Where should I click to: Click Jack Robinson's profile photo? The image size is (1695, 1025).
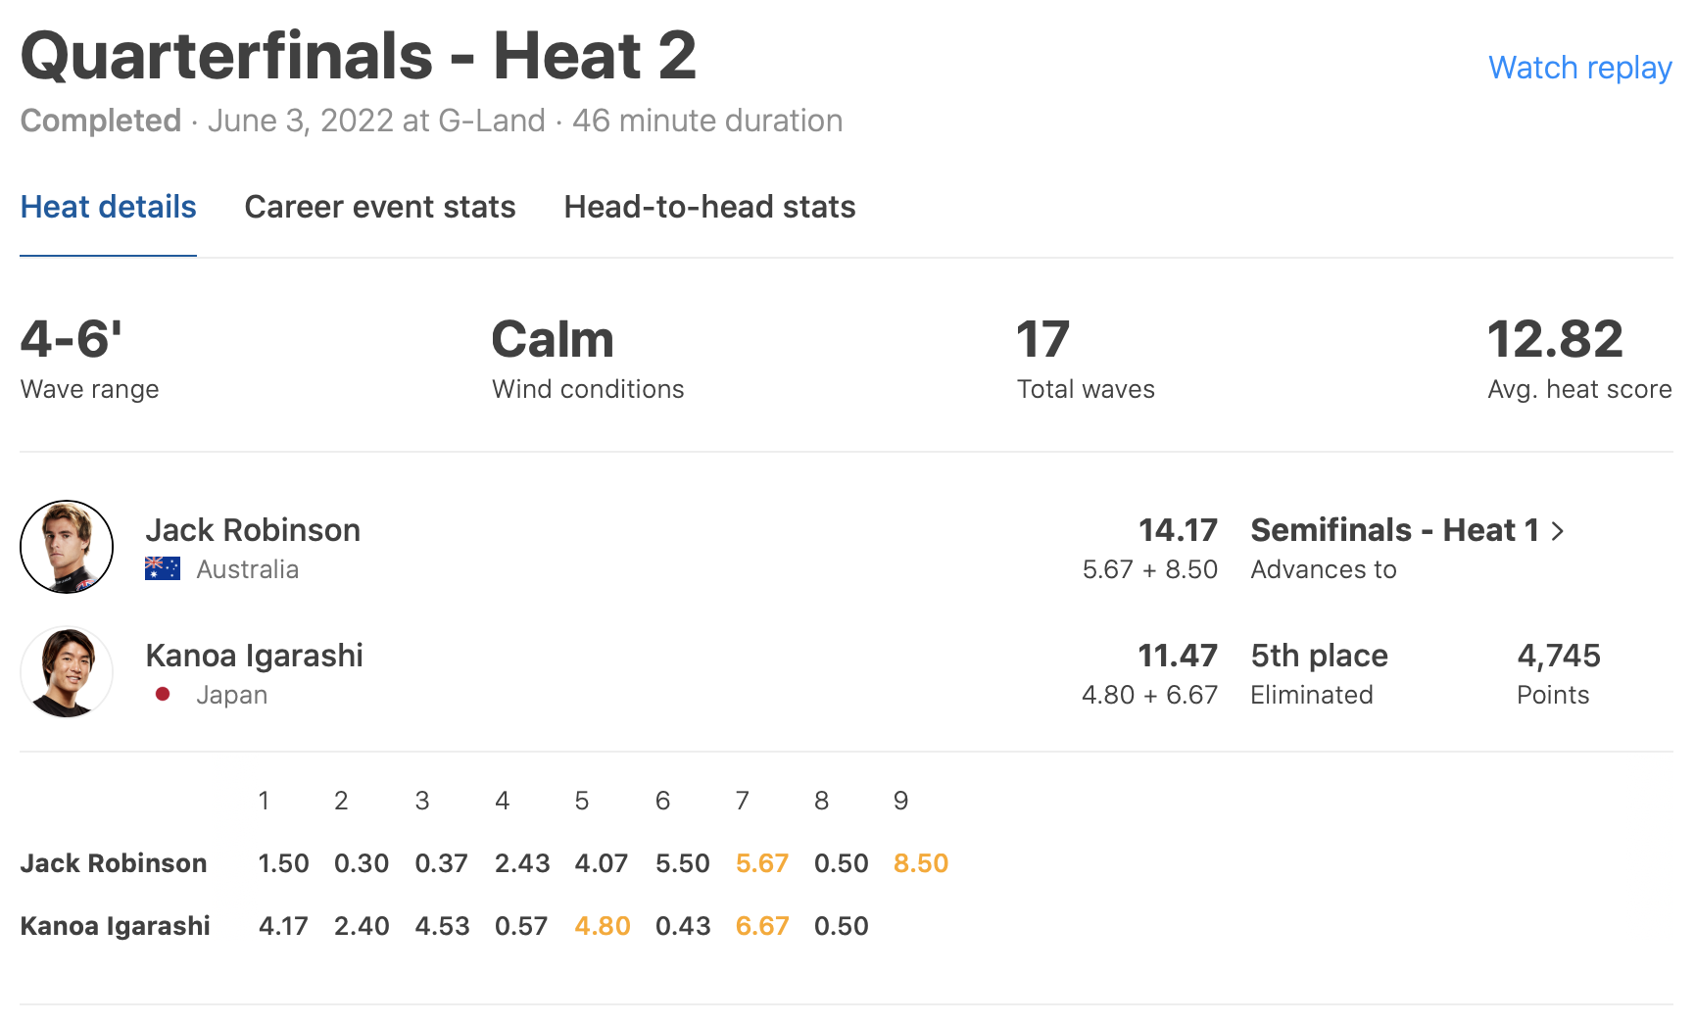67,547
